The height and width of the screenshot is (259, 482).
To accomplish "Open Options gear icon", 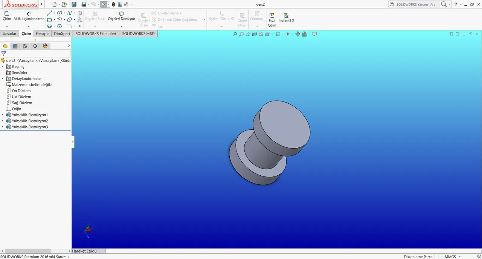I will [126, 5].
